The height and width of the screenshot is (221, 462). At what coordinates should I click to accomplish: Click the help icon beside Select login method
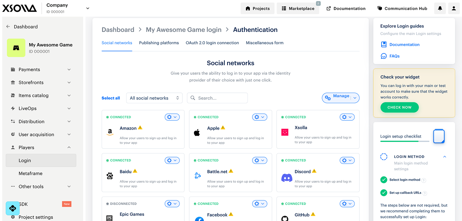click(424, 180)
